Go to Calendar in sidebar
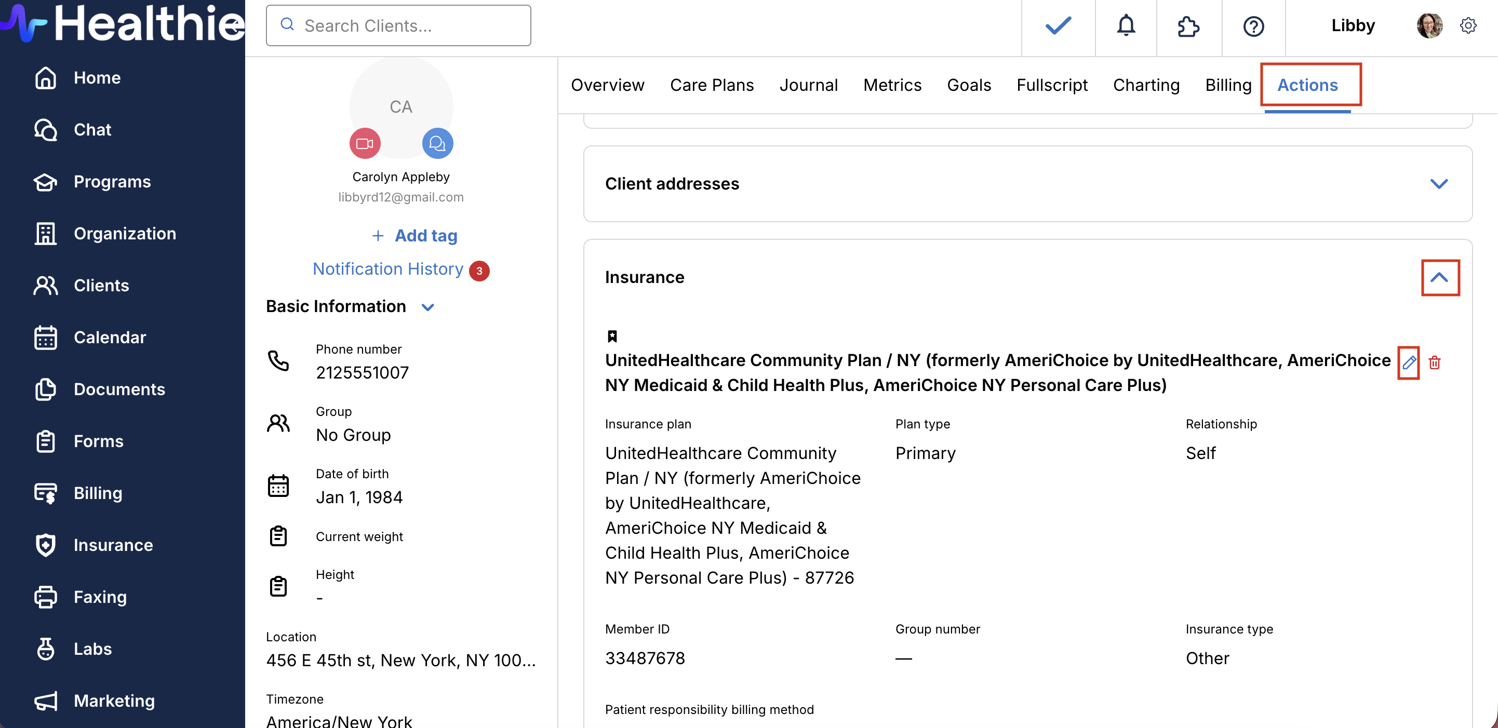 pos(109,337)
